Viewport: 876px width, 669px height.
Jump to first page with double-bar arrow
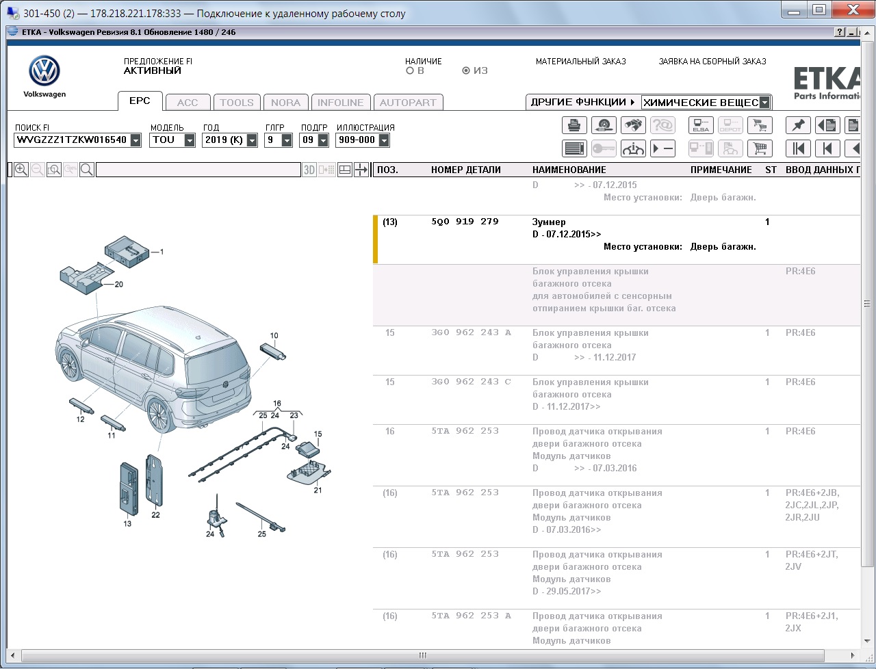[x=798, y=148]
